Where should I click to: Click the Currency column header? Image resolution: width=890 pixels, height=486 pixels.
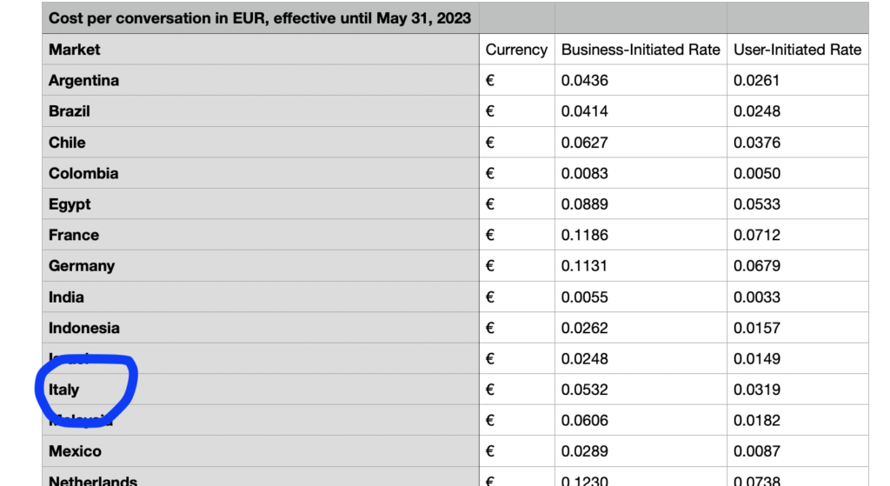516,50
